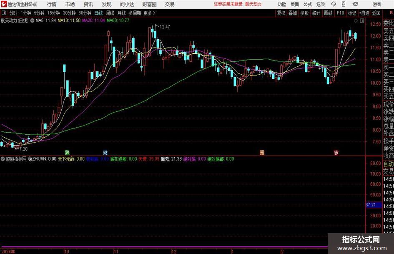The width and height of the screenshot is (394, 254).
Task: Click the MA60: 10.77 label
Action: [x=118, y=20]
